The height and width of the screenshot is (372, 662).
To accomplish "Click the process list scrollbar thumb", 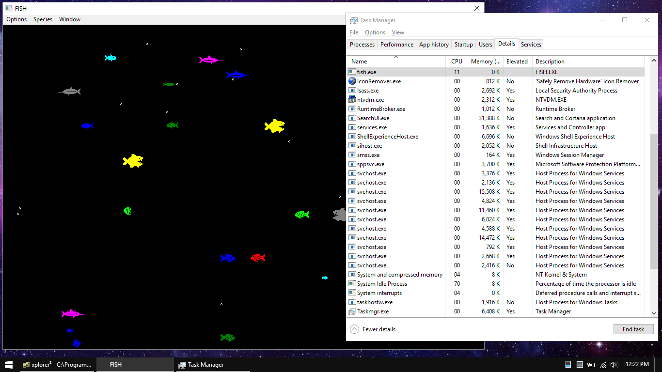I will (654, 201).
